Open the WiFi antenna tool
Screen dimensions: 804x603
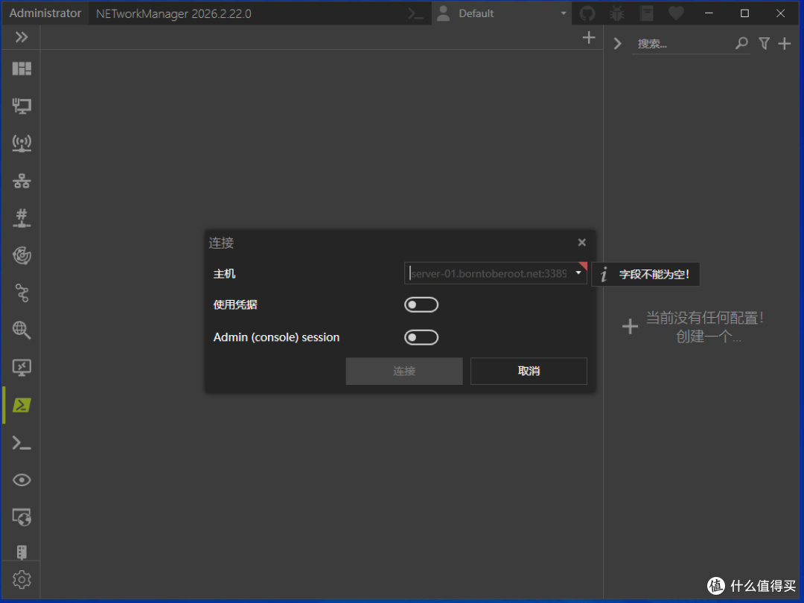[22, 143]
